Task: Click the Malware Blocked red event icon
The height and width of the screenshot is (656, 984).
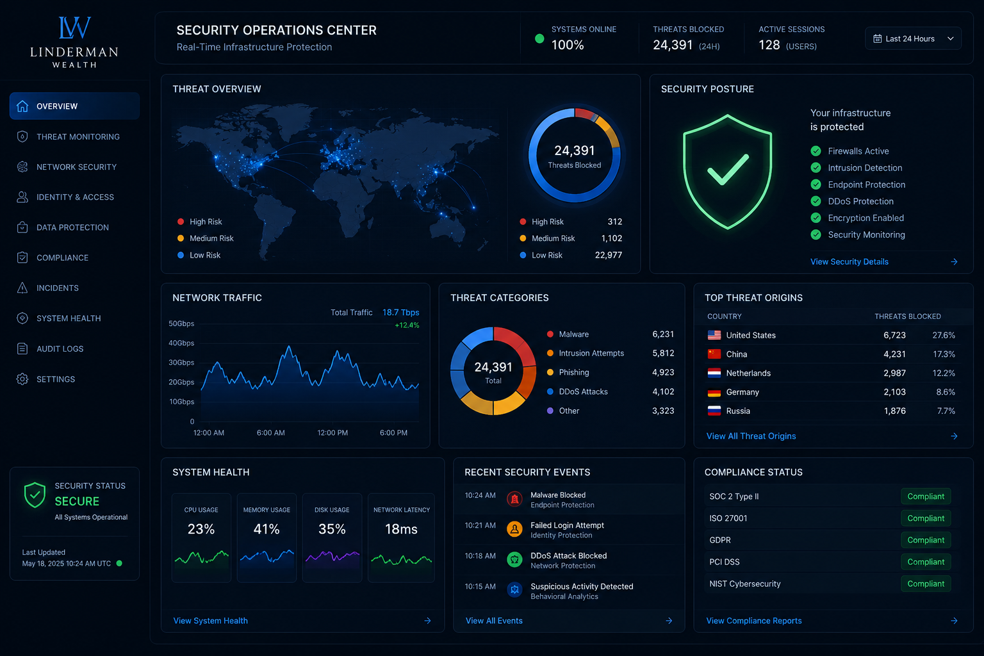Action: [514, 499]
